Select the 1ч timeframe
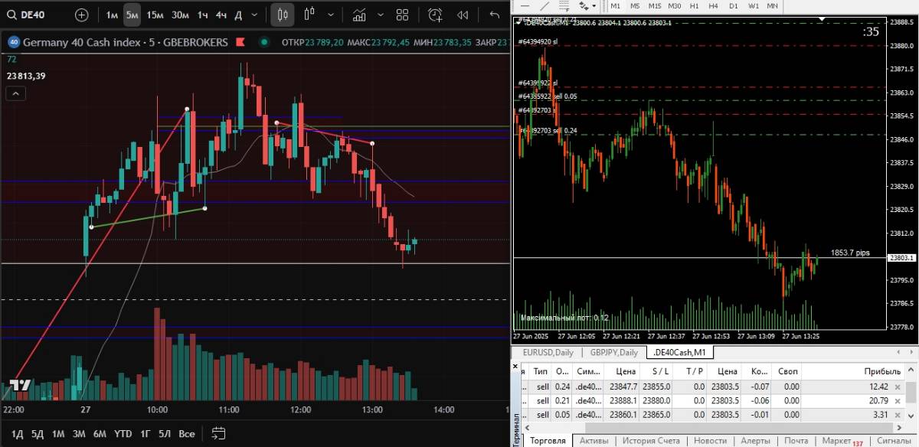 pyautogui.click(x=202, y=15)
